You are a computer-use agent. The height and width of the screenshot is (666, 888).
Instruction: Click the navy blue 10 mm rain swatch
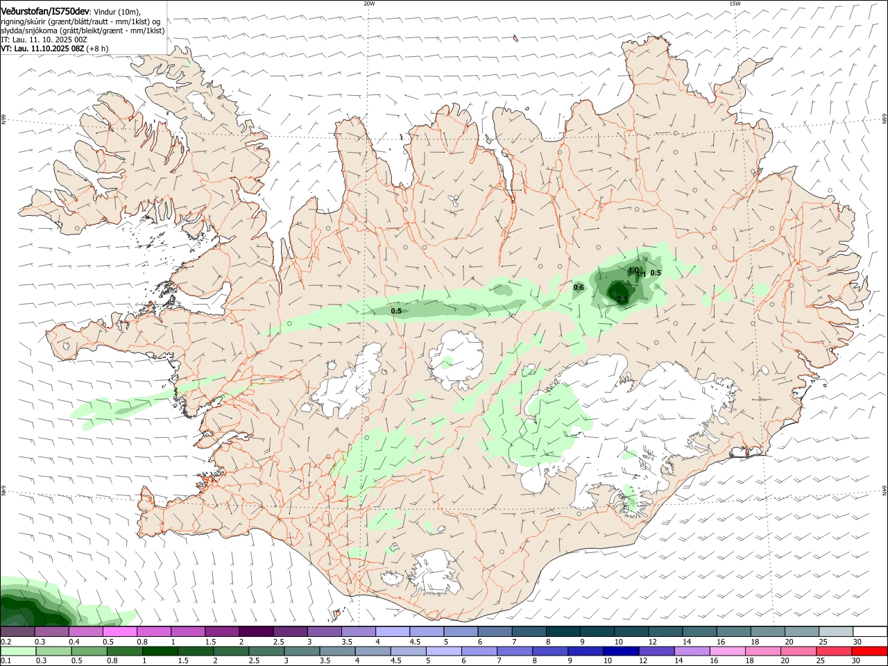click(620, 651)
